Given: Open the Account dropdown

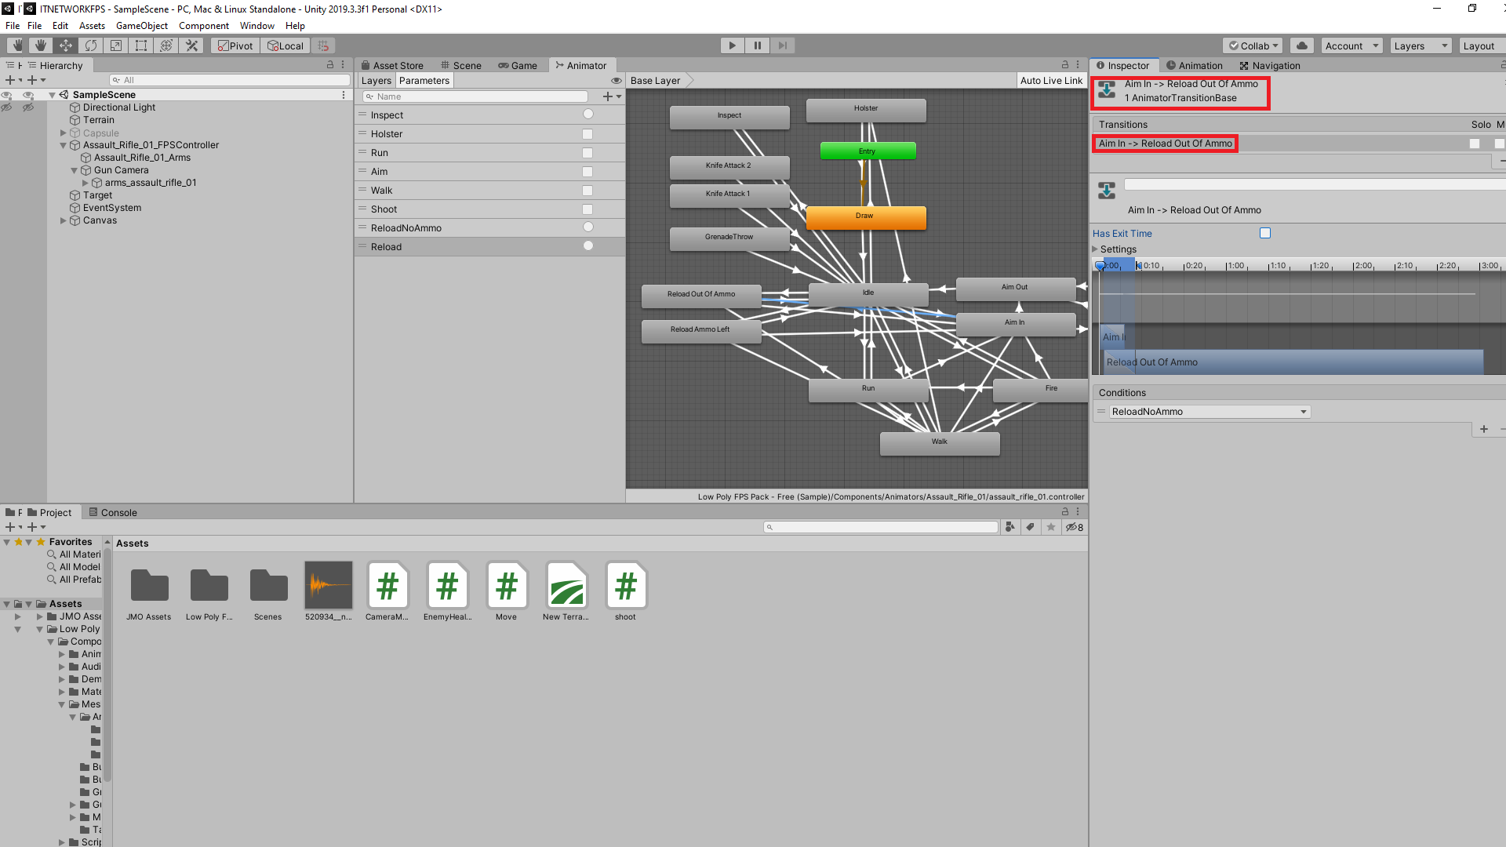Looking at the screenshot, I should [1351, 45].
